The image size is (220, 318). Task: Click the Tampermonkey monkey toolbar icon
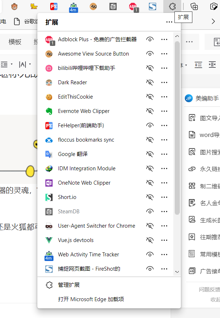pos(14,6)
